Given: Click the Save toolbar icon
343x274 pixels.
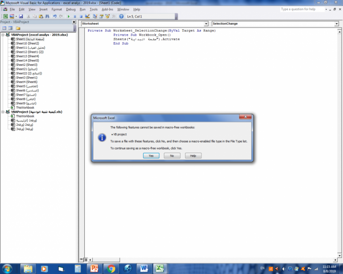Looking at the screenshot, I should click(x=21, y=16).
